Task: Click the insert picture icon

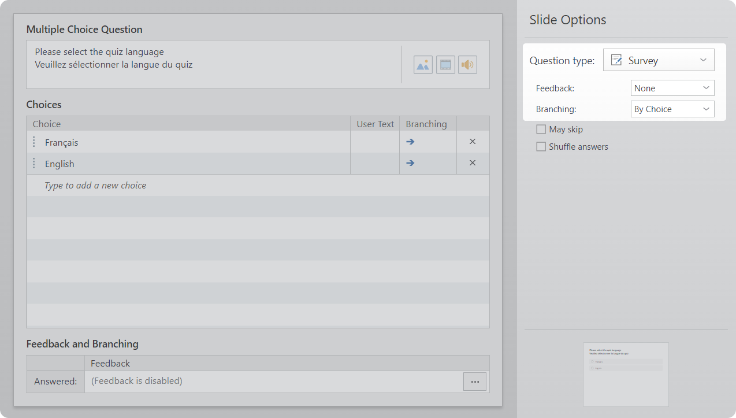Action: coord(423,65)
